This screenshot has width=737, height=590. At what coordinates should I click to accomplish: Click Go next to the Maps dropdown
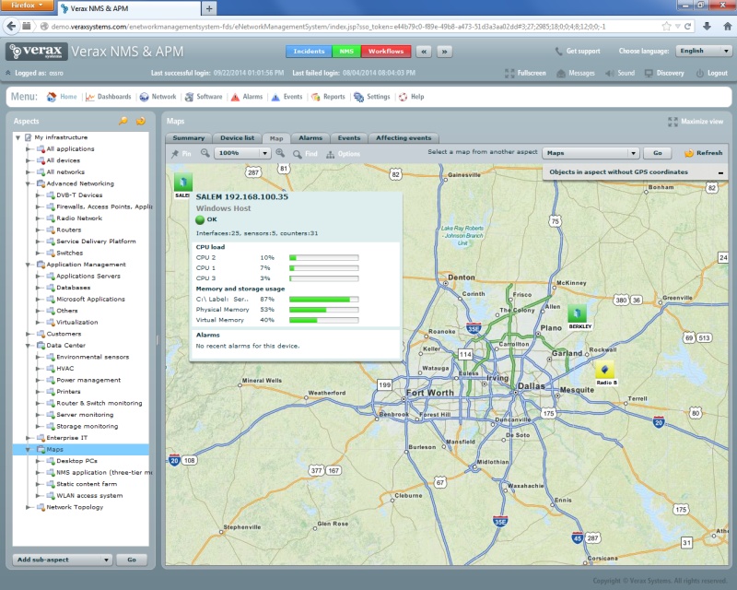[x=658, y=153]
